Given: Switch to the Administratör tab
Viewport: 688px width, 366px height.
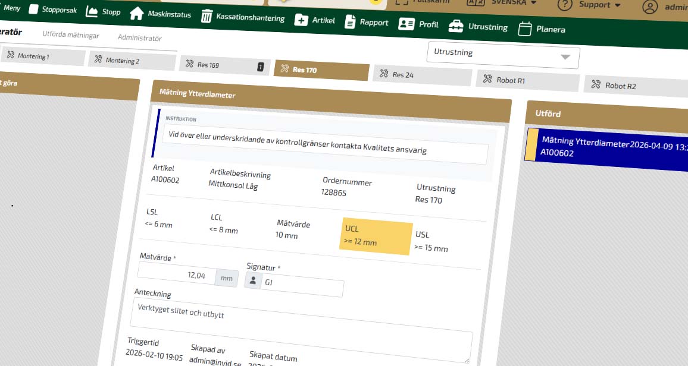Looking at the screenshot, I should [x=139, y=38].
